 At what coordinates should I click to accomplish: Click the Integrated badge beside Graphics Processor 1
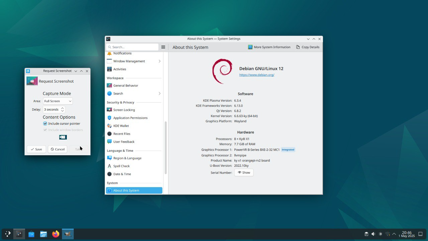tap(288, 150)
